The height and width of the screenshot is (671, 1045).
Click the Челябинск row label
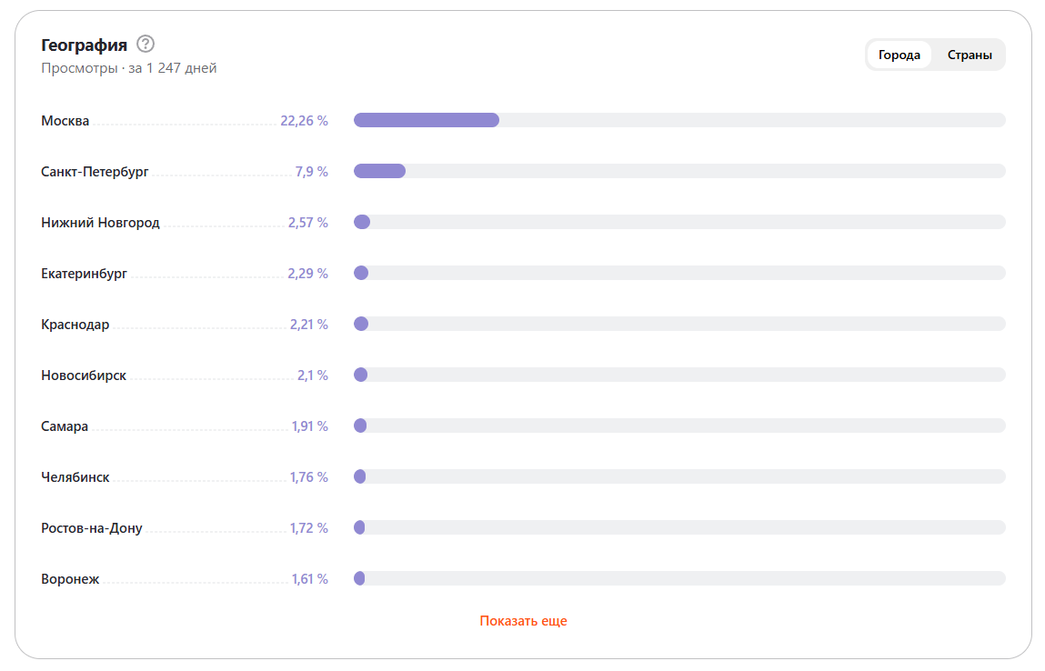[x=75, y=477]
